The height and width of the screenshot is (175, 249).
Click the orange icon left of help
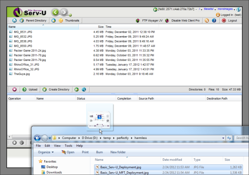(x=207, y=20)
